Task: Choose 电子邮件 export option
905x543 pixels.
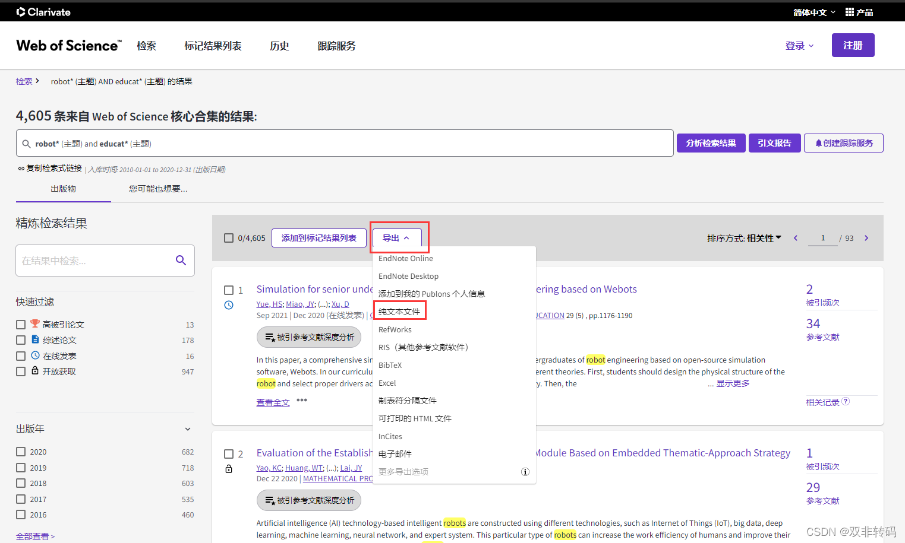Action: (395, 454)
